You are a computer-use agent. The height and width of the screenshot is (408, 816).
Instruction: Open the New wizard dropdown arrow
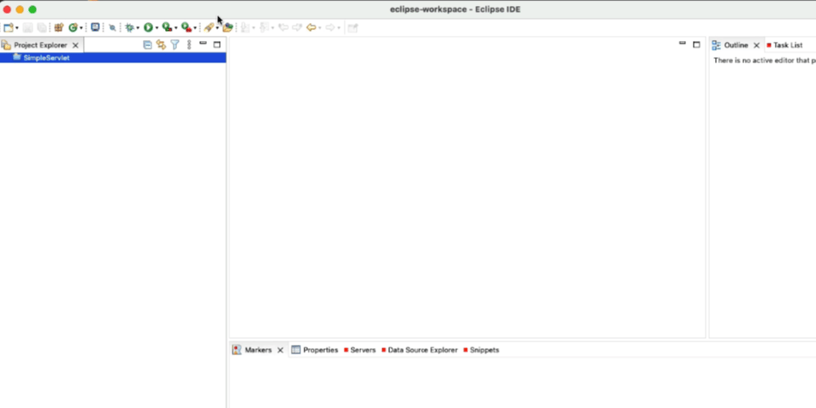[x=17, y=28]
